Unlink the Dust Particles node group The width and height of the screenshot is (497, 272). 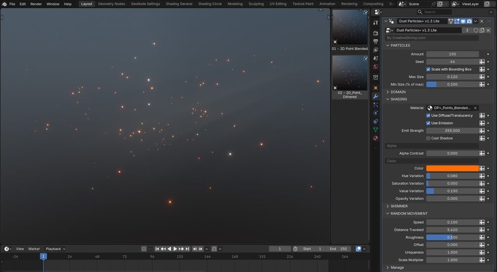click(x=489, y=30)
